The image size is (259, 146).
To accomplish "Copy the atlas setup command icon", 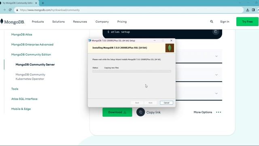I will (216, 32).
